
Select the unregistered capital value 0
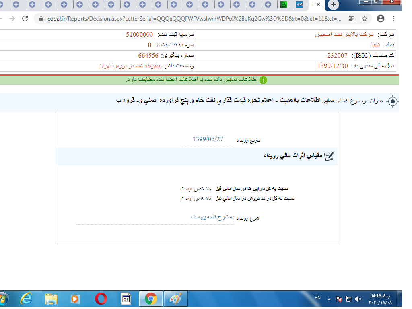click(x=150, y=45)
